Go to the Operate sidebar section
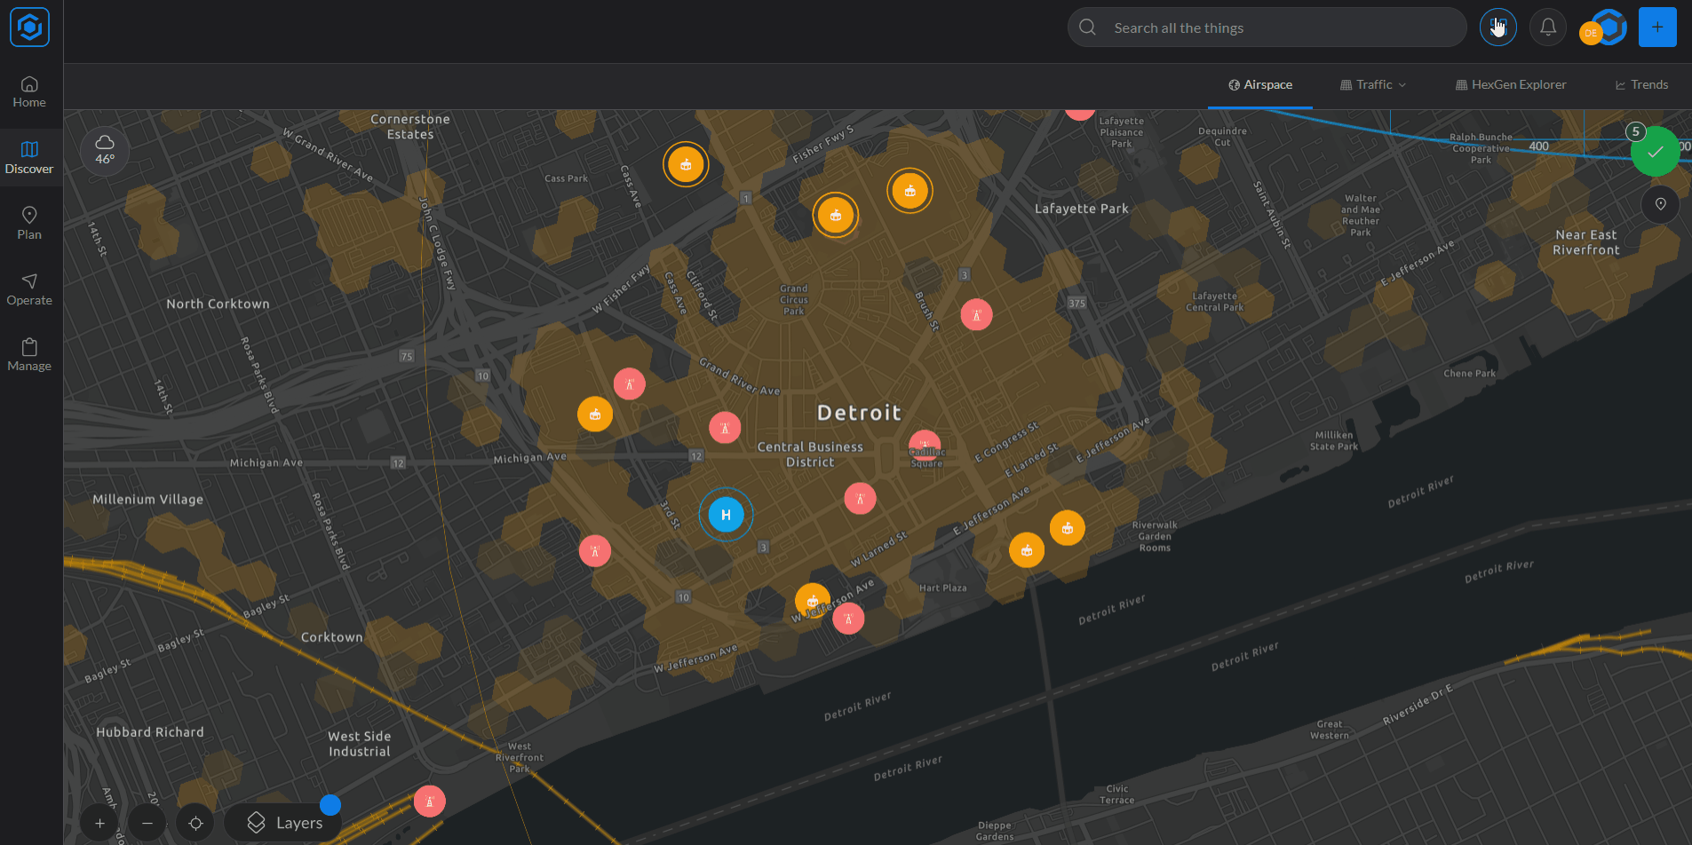This screenshot has height=845, width=1692. click(29, 288)
